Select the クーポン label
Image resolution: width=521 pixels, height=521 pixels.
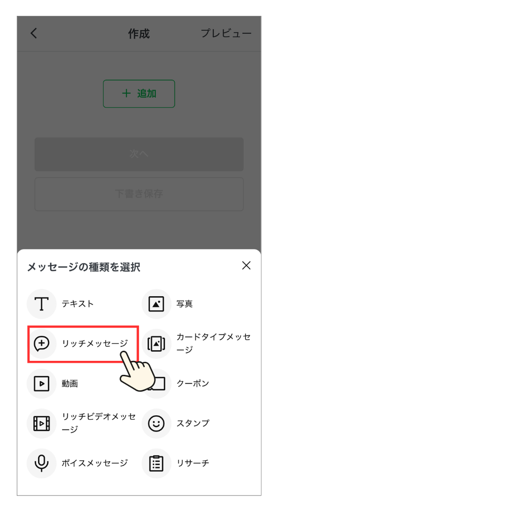point(192,384)
